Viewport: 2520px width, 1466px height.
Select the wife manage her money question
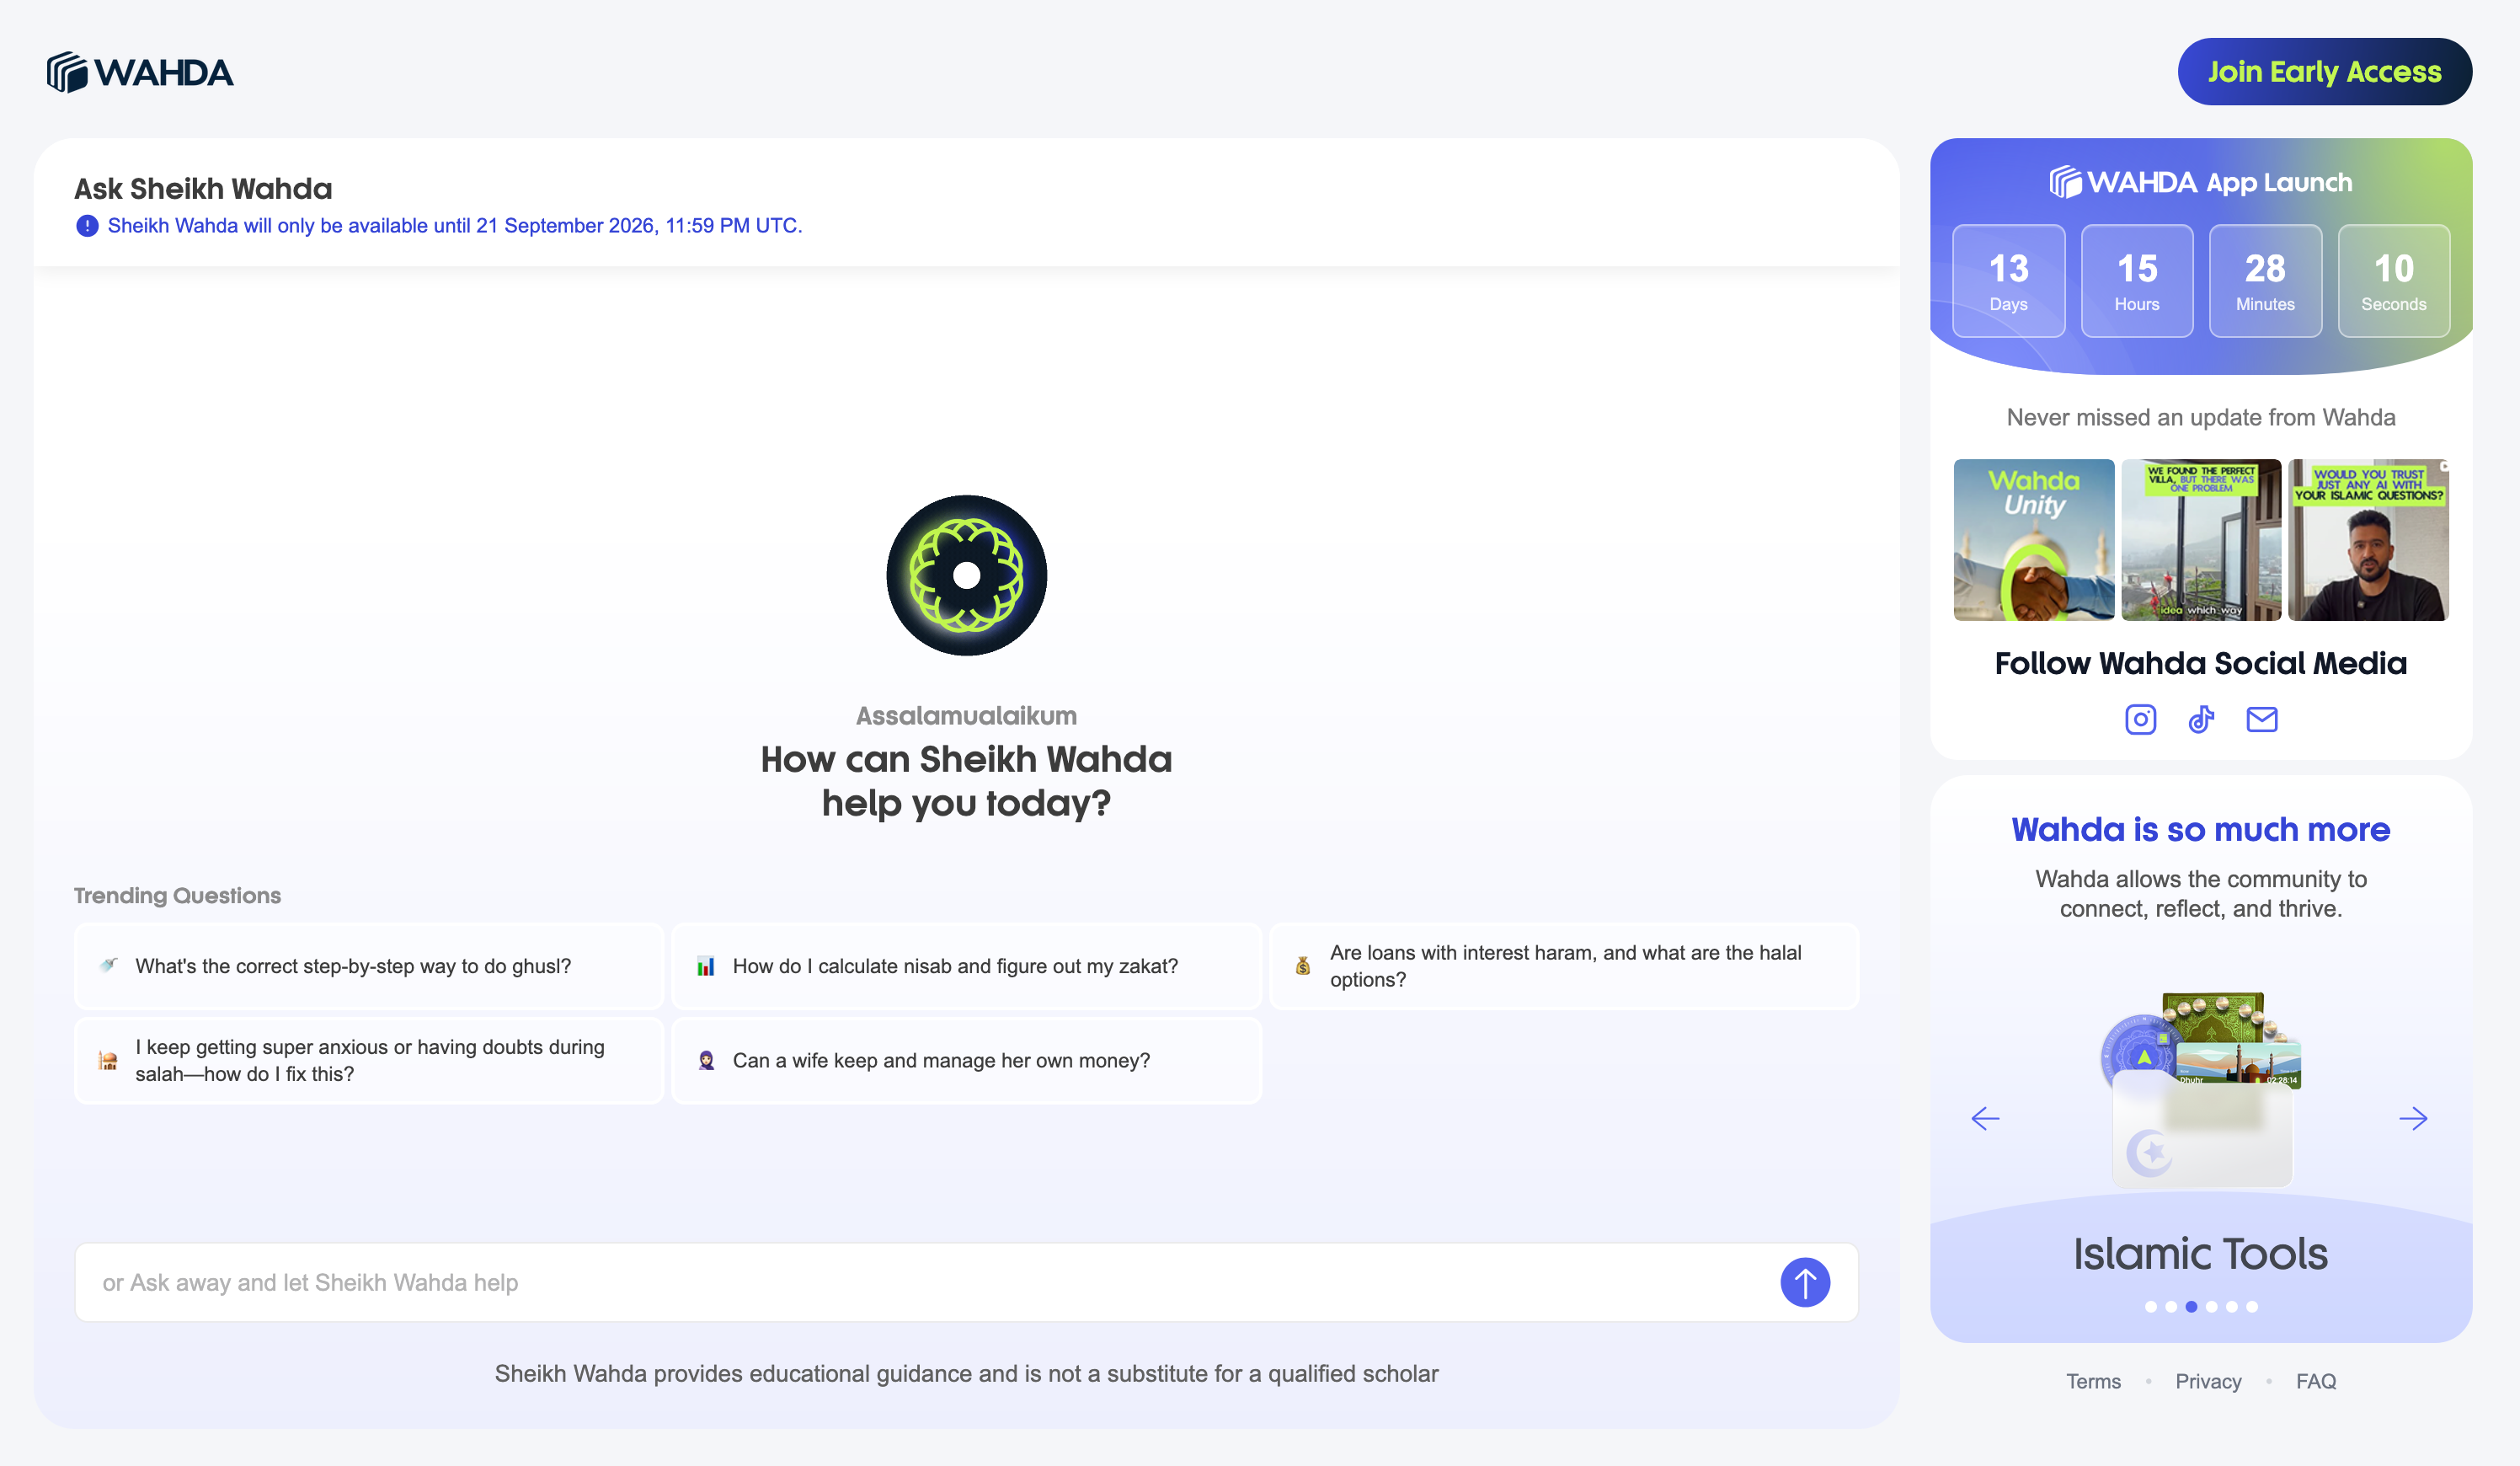(966, 1060)
